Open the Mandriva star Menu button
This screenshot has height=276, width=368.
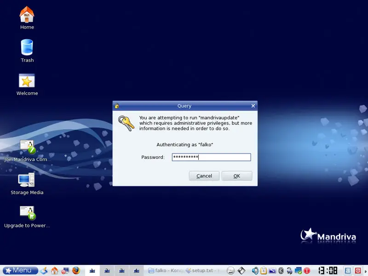click(20, 270)
